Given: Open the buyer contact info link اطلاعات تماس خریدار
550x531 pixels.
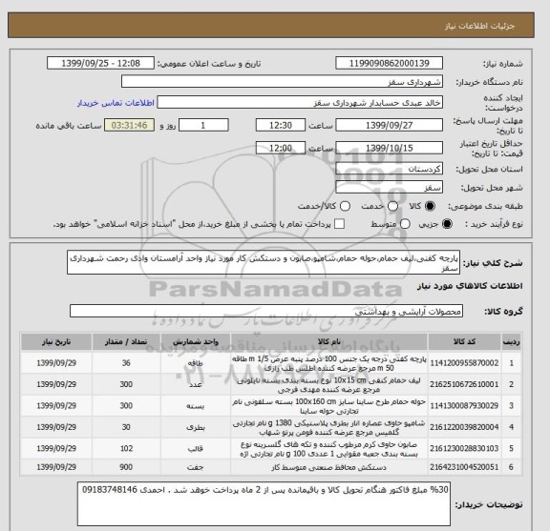Looking at the screenshot, I should pyautogui.click(x=116, y=103).
